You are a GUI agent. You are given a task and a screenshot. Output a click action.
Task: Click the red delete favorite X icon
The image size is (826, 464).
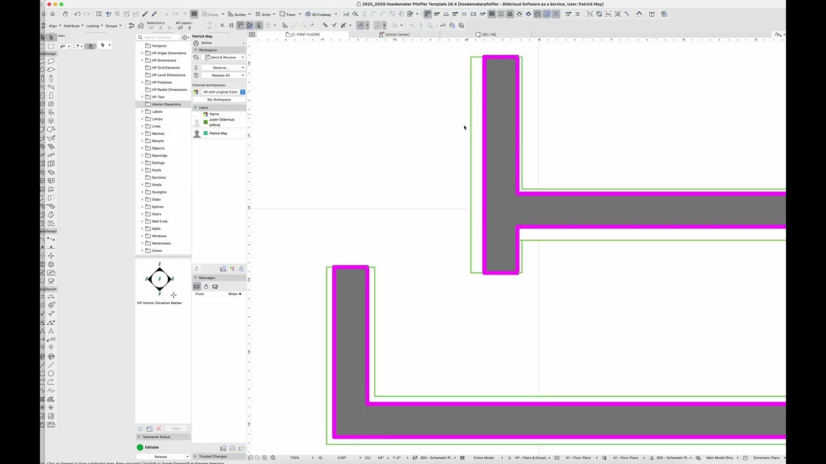(x=159, y=429)
